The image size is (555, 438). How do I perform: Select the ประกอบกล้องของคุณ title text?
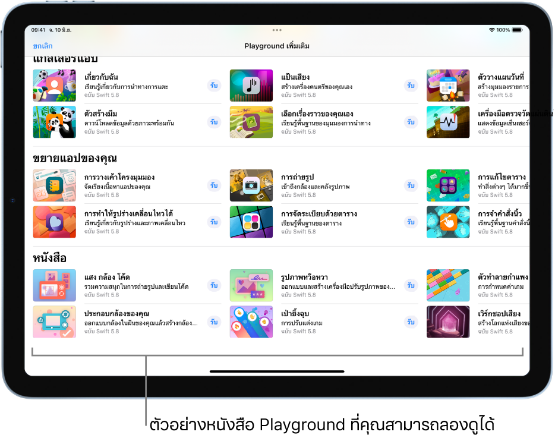(117, 313)
